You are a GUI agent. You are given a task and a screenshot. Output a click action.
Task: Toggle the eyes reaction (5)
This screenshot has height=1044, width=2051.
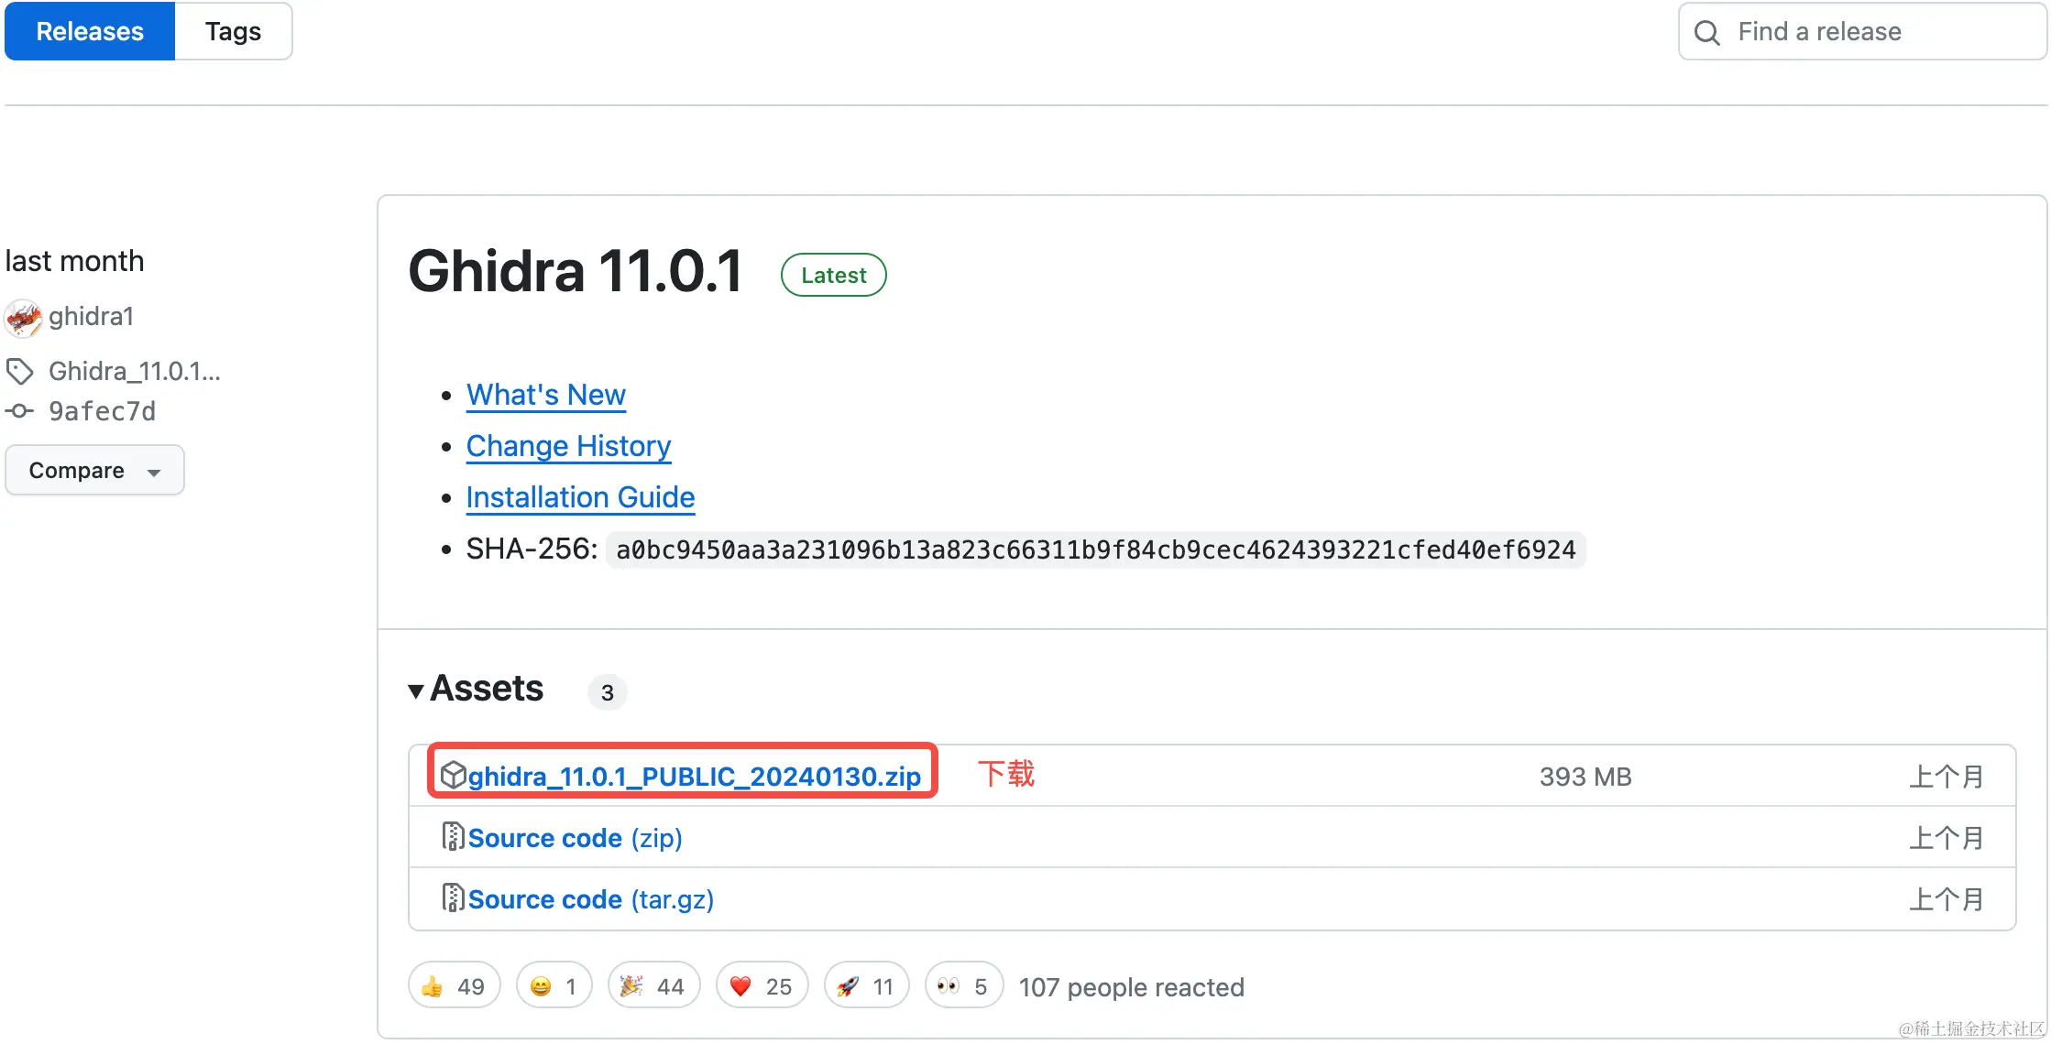[x=964, y=986]
